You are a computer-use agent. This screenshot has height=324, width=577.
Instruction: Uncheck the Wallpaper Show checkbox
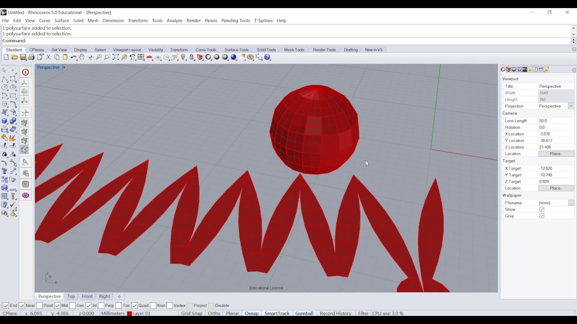542,209
